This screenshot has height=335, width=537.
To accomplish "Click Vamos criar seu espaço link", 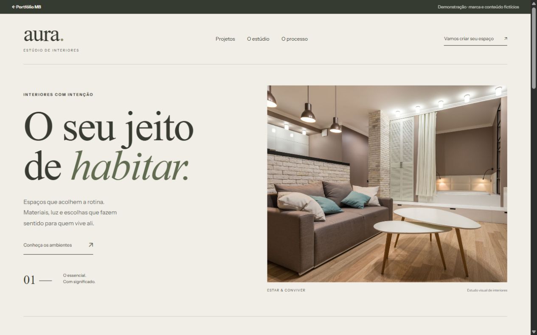I will pyautogui.click(x=475, y=39).
